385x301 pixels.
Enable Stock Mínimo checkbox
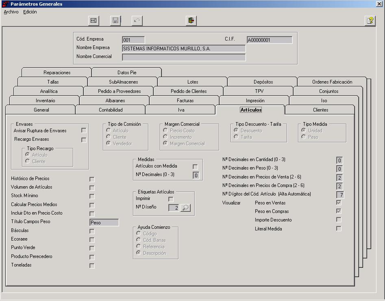point(92,196)
